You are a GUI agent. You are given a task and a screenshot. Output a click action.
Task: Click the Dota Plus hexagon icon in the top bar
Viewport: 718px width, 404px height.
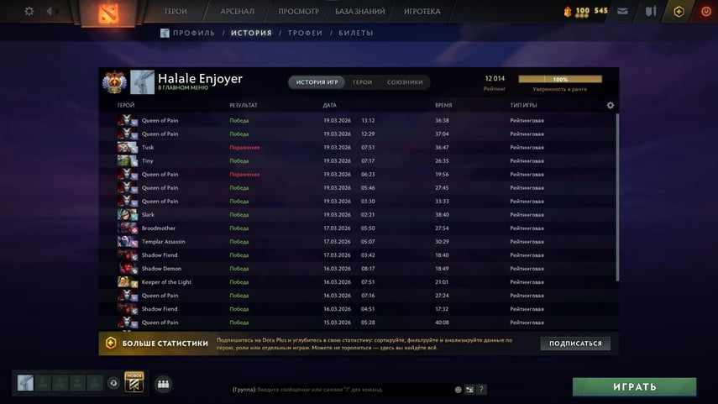pos(679,12)
